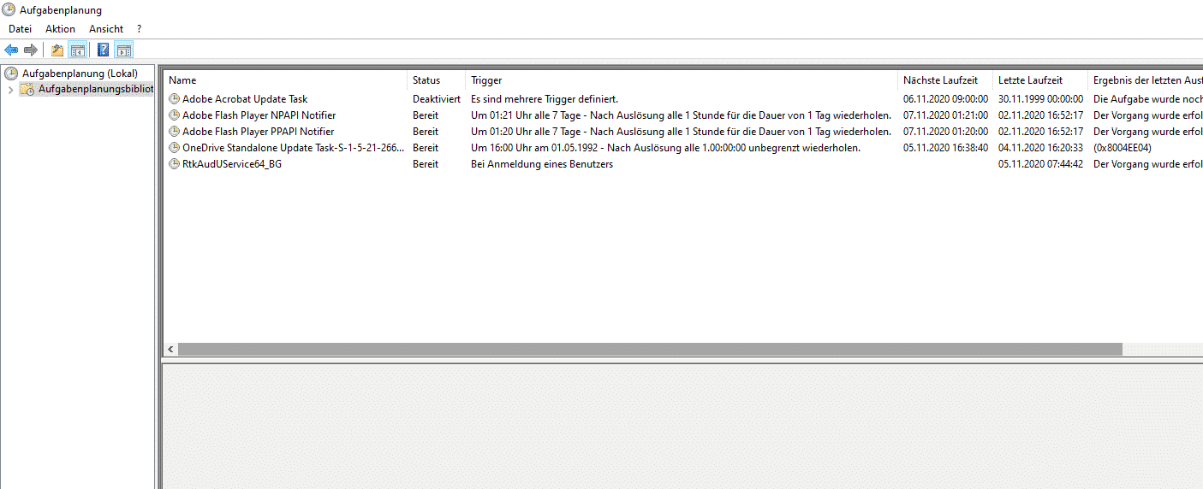Image resolution: width=1203 pixels, height=489 pixels.
Task: Select Adobe Flash Player NPAPI Notifier task
Action: point(259,115)
